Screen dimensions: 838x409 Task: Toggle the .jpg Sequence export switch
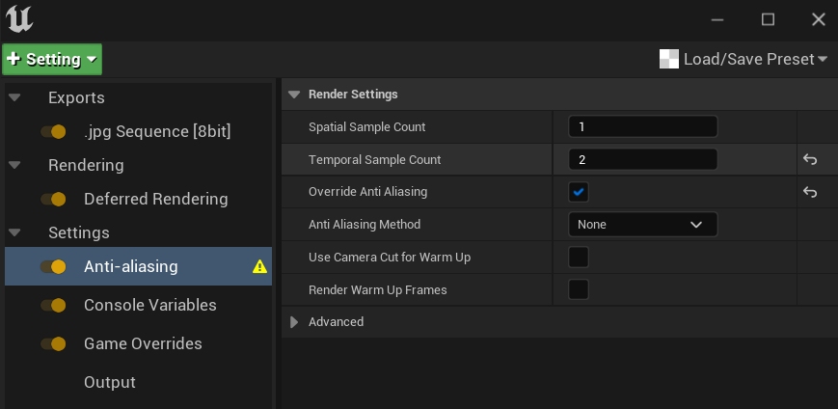(53, 131)
